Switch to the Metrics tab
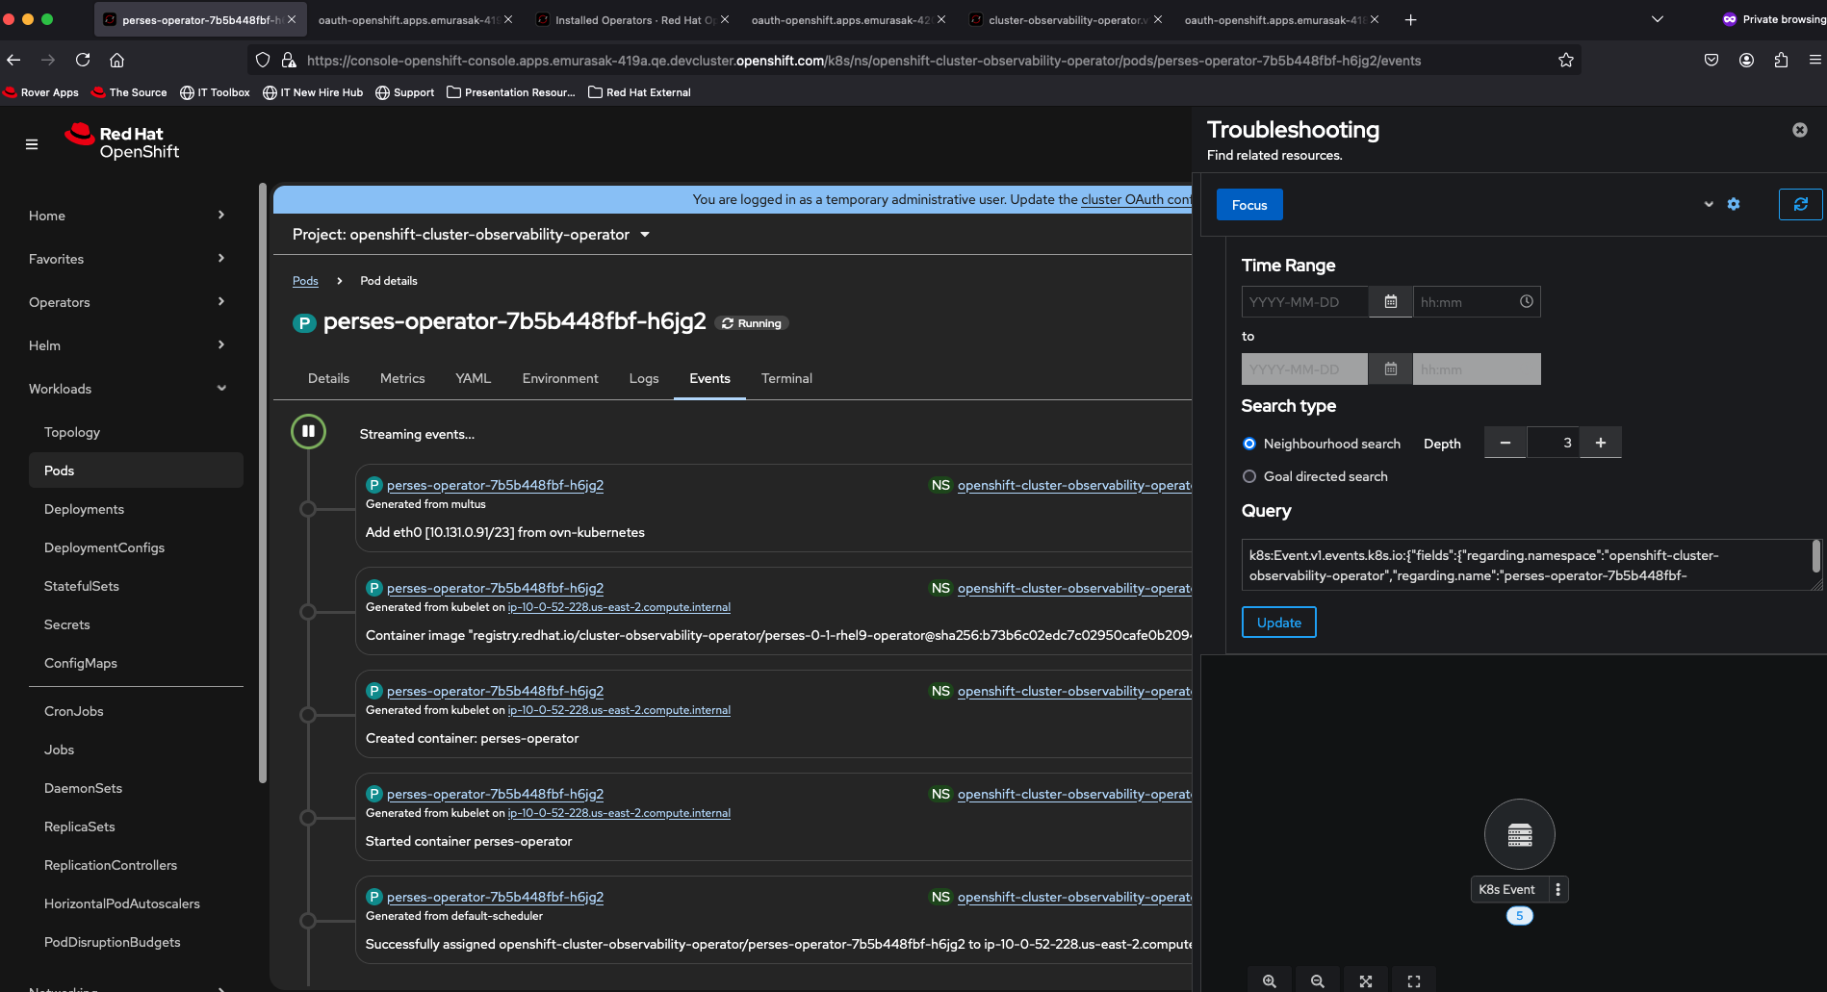 pos(402,378)
